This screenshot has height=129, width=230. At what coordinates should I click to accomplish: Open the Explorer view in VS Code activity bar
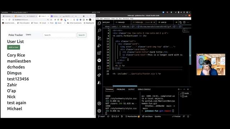point(99,23)
